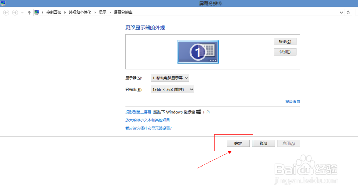
Task: Click the 检测(C) detect button
Action: (x=285, y=42)
